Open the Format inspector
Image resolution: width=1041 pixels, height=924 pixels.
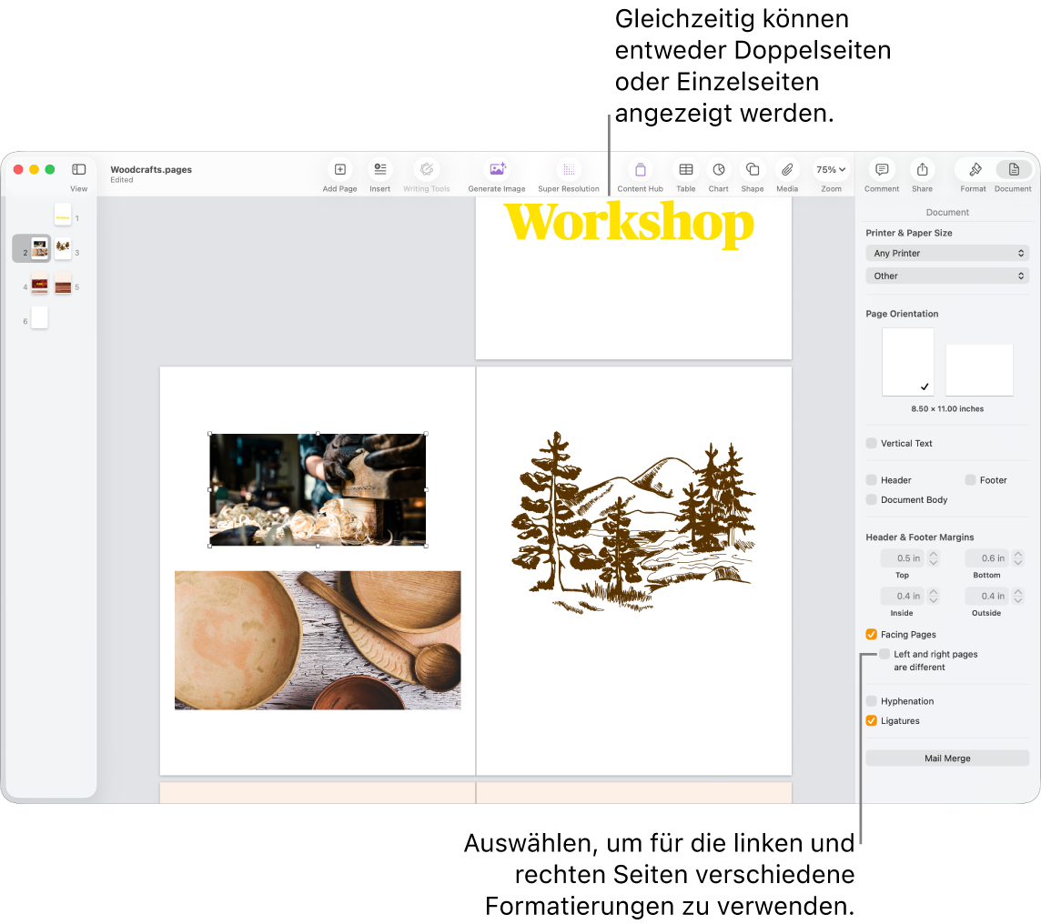coord(975,170)
